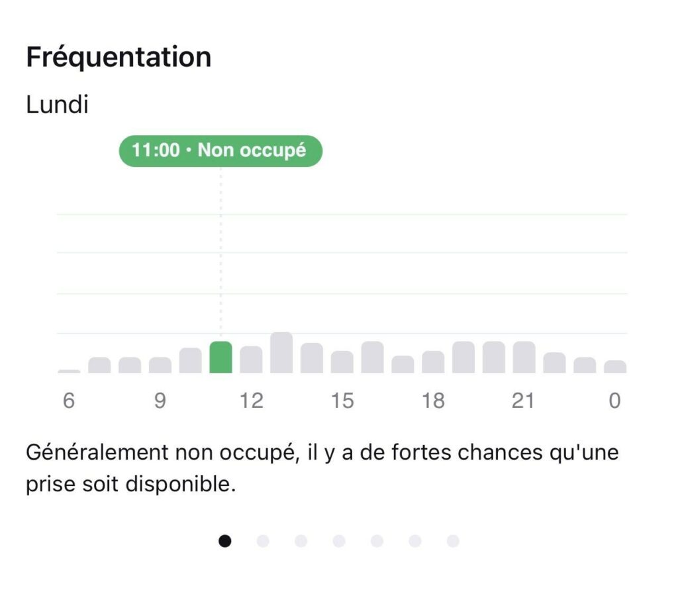Select the tallest gray bar at 13:00
The height and width of the screenshot is (596, 678).
click(281, 353)
